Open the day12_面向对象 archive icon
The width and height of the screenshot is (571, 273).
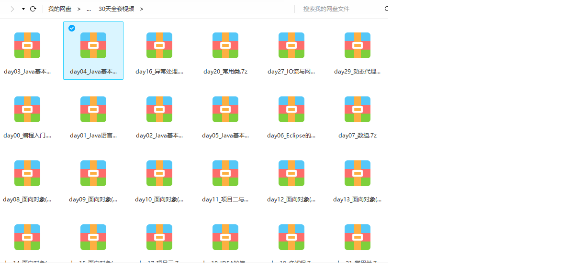[x=291, y=173]
